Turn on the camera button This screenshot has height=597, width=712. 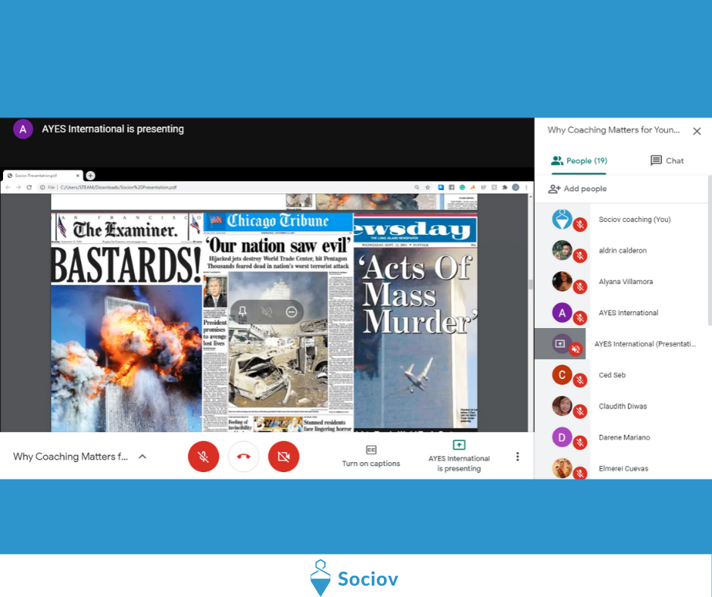283,457
